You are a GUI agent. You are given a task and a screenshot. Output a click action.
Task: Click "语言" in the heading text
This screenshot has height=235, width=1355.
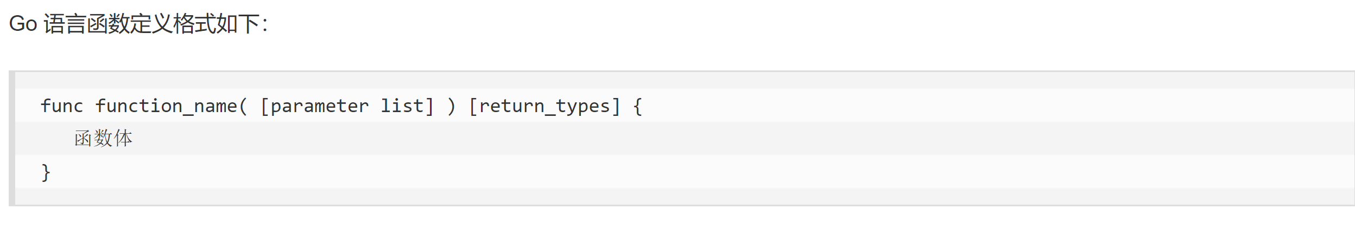65,24
